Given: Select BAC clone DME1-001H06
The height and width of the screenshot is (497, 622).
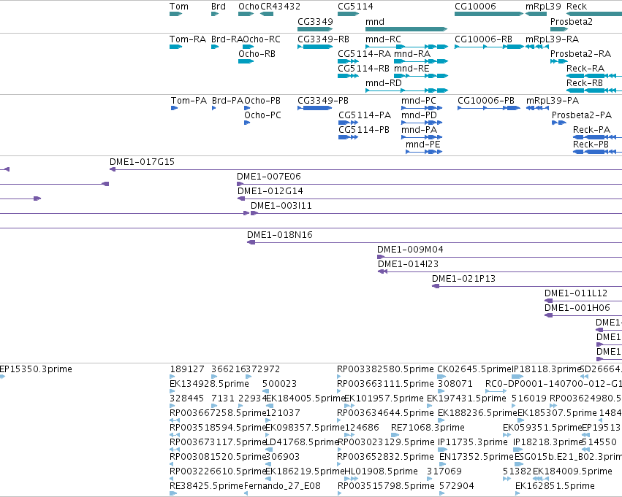Looking at the screenshot, I should coord(583,316).
